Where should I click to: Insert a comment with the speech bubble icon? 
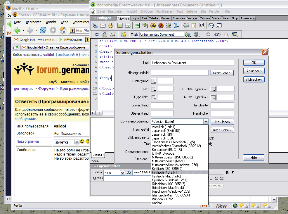(211, 26)
